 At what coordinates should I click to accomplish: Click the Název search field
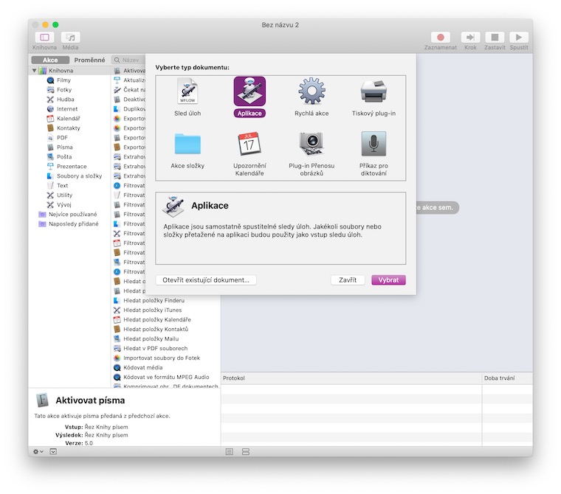click(x=128, y=60)
